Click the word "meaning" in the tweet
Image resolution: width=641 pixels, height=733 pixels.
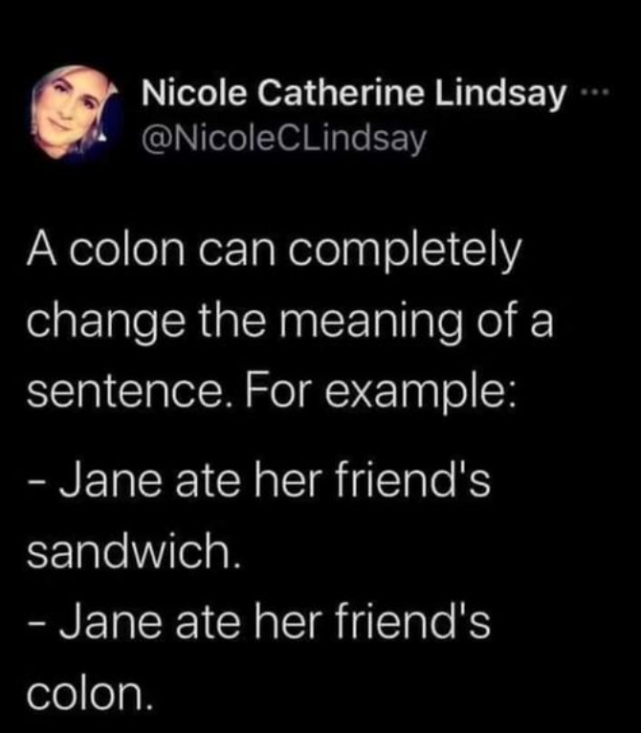click(x=384, y=324)
